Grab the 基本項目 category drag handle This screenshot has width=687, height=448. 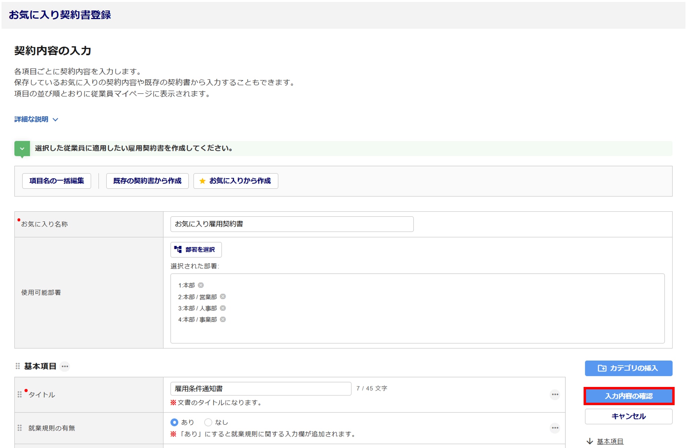coord(18,366)
